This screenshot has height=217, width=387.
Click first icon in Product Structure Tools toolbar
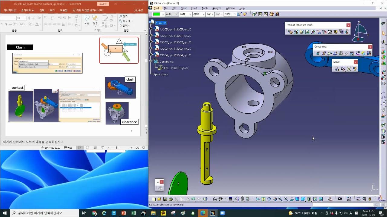(x=290, y=32)
